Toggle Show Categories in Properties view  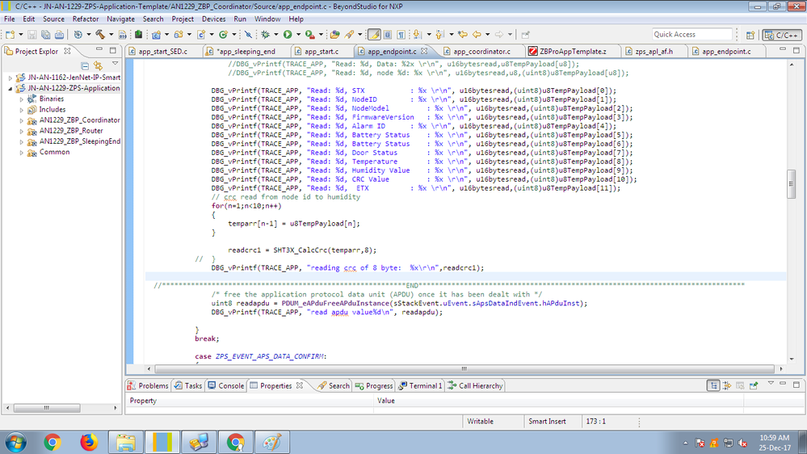pyautogui.click(x=713, y=385)
